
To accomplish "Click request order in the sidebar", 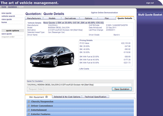I will [8, 37].
